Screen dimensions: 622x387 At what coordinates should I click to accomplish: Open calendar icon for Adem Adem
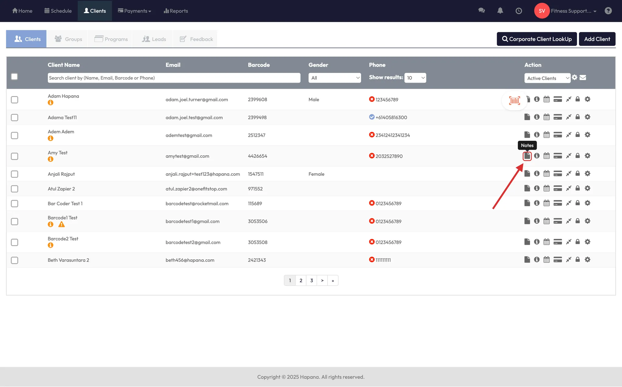pyautogui.click(x=546, y=135)
